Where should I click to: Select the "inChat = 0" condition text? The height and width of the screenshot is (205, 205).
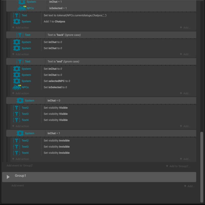[x=54, y=100]
